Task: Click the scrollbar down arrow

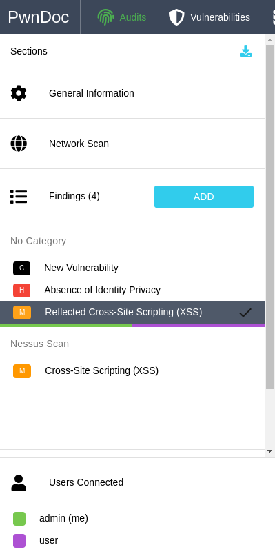Action: coord(269,451)
